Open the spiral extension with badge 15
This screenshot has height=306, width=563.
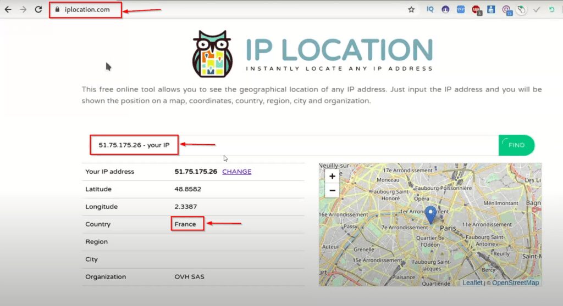coord(506,10)
